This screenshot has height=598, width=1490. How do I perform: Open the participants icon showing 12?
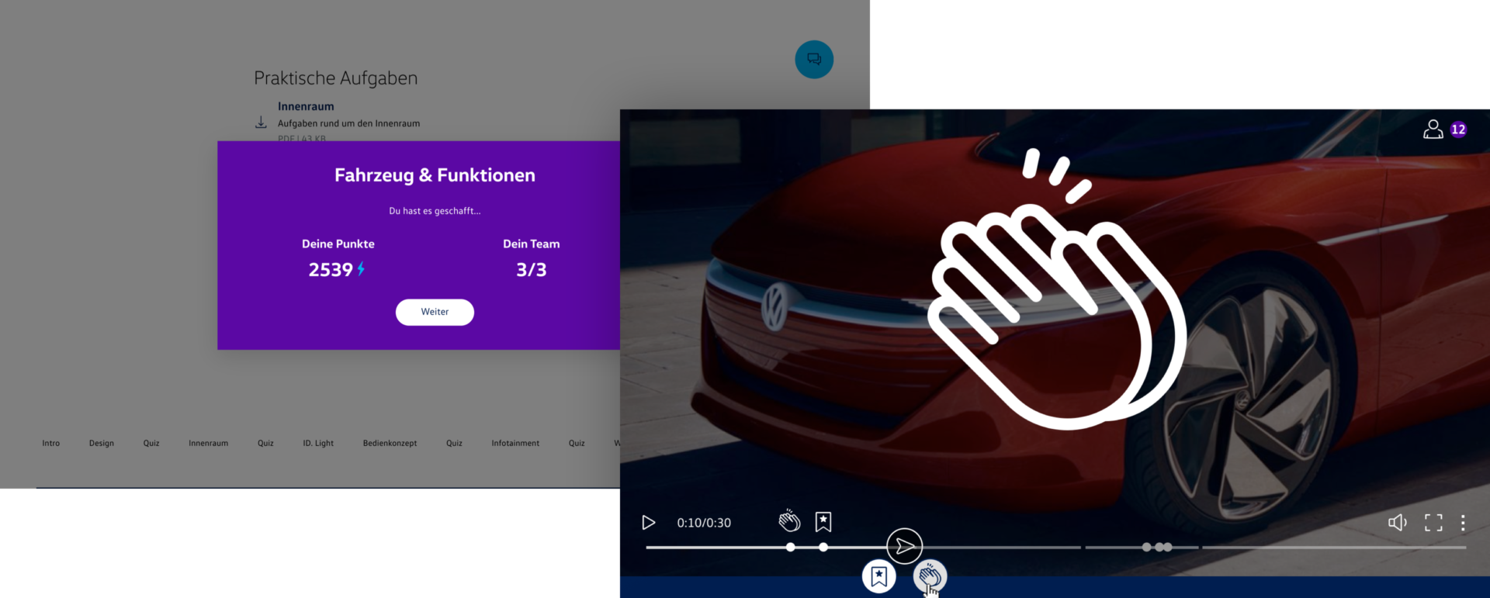(1445, 130)
